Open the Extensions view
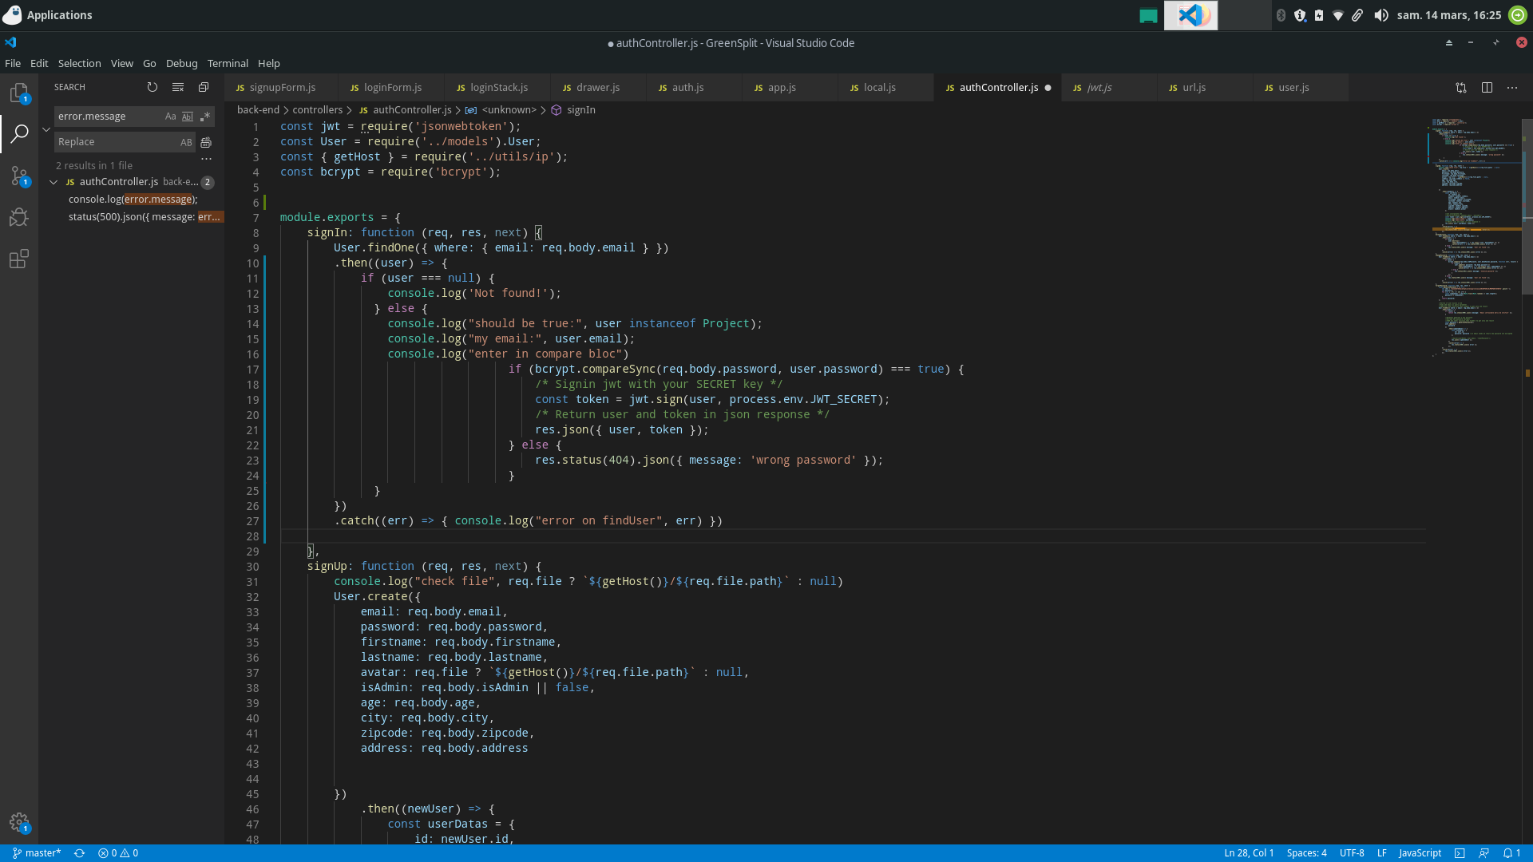This screenshot has height=862, width=1533. [19, 259]
